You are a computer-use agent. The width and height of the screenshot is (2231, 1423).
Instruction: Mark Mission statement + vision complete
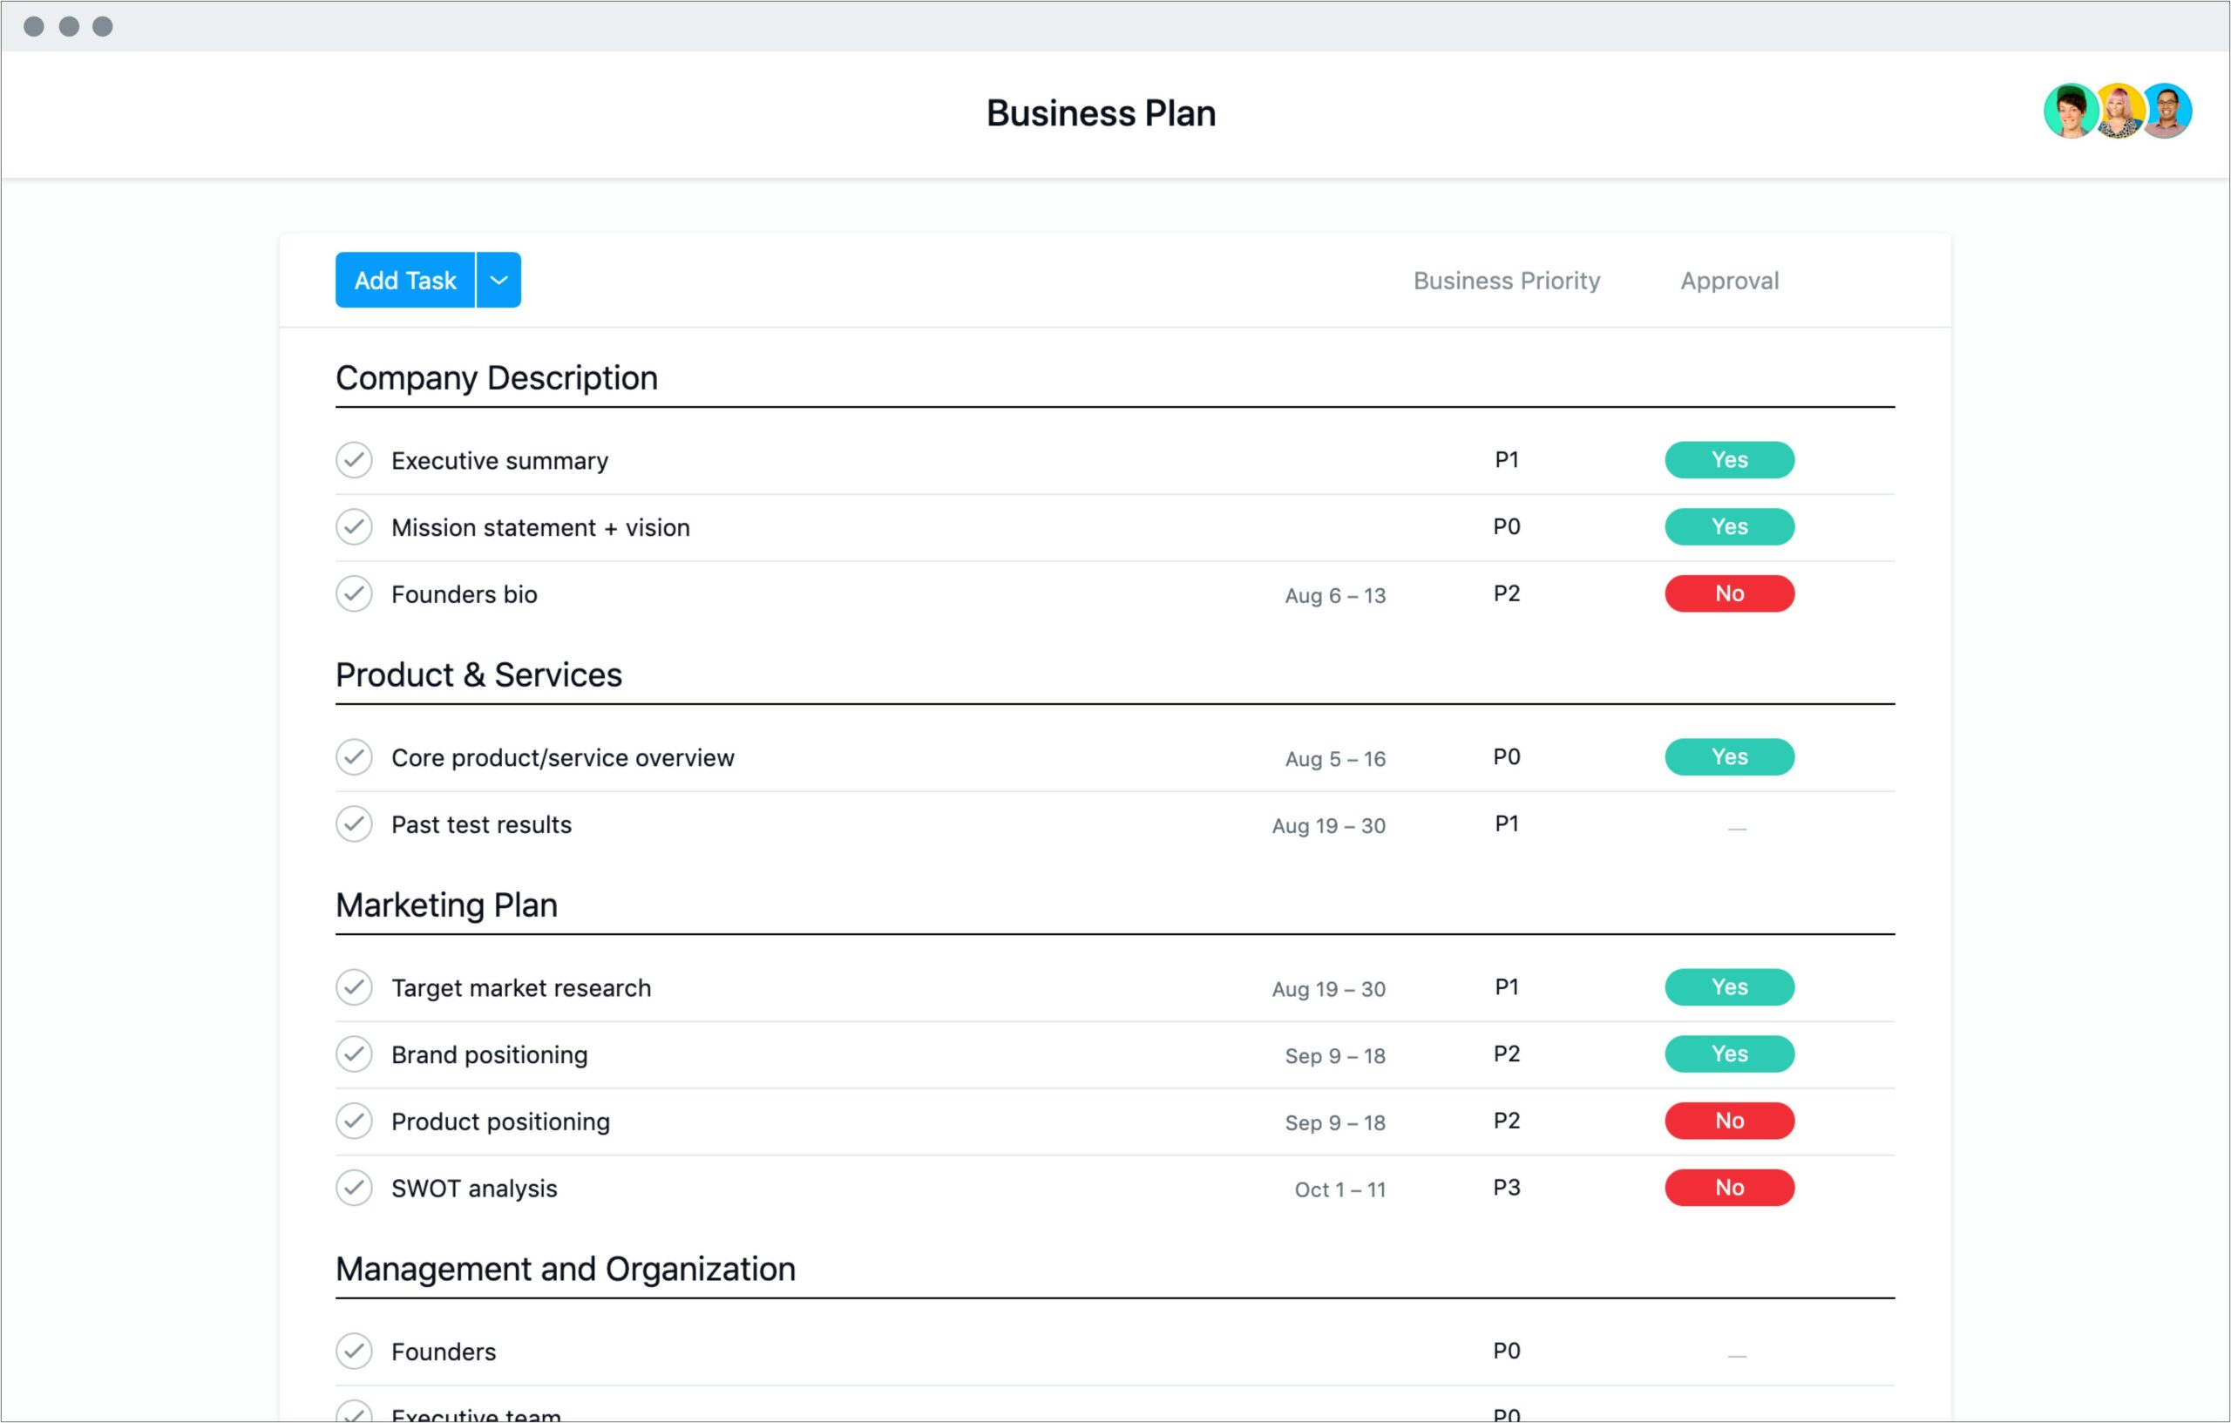coord(354,526)
